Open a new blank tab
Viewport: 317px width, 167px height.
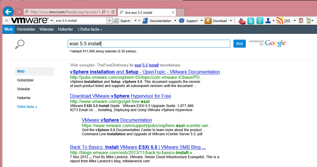tap(180, 12)
